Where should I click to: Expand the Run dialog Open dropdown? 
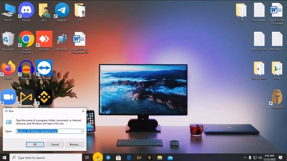point(81,131)
